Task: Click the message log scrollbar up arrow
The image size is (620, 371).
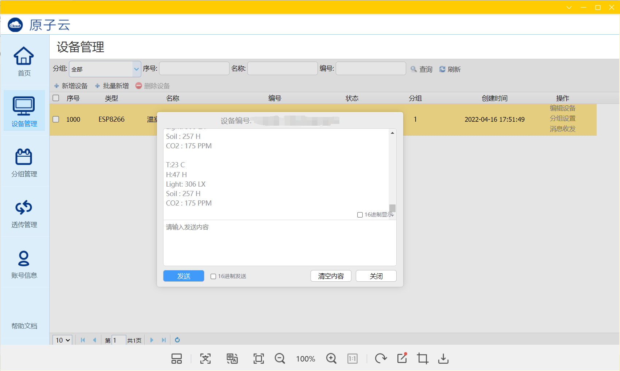Action: pyautogui.click(x=392, y=133)
